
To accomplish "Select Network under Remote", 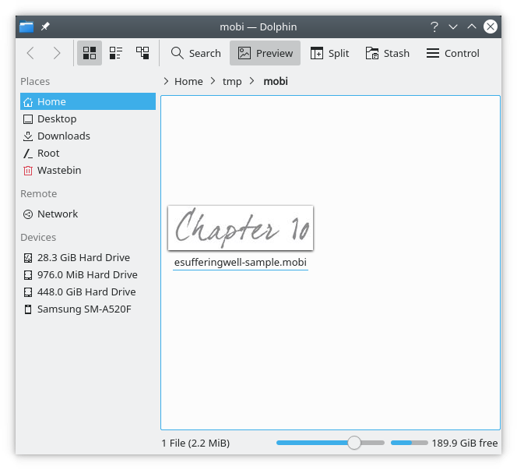I will coord(57,214).
